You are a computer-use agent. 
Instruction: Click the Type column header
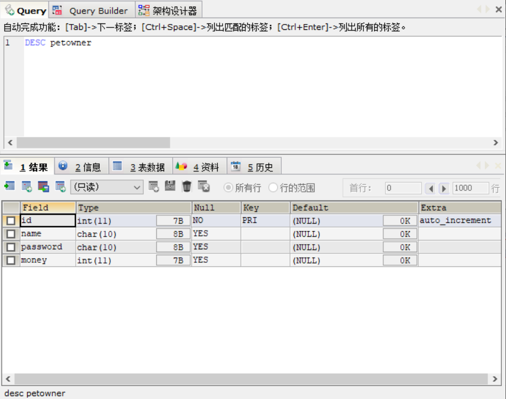coord(134,207)
